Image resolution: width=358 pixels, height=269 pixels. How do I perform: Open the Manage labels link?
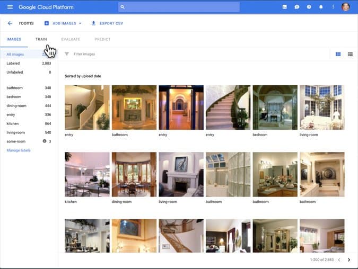pos(19,150)
